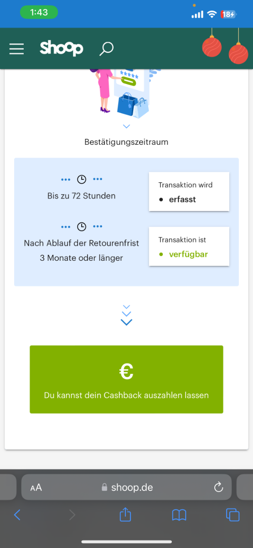Tap the shoop.de address field
This screenshot has height=548, width=253.
click(x=127, y=487)
